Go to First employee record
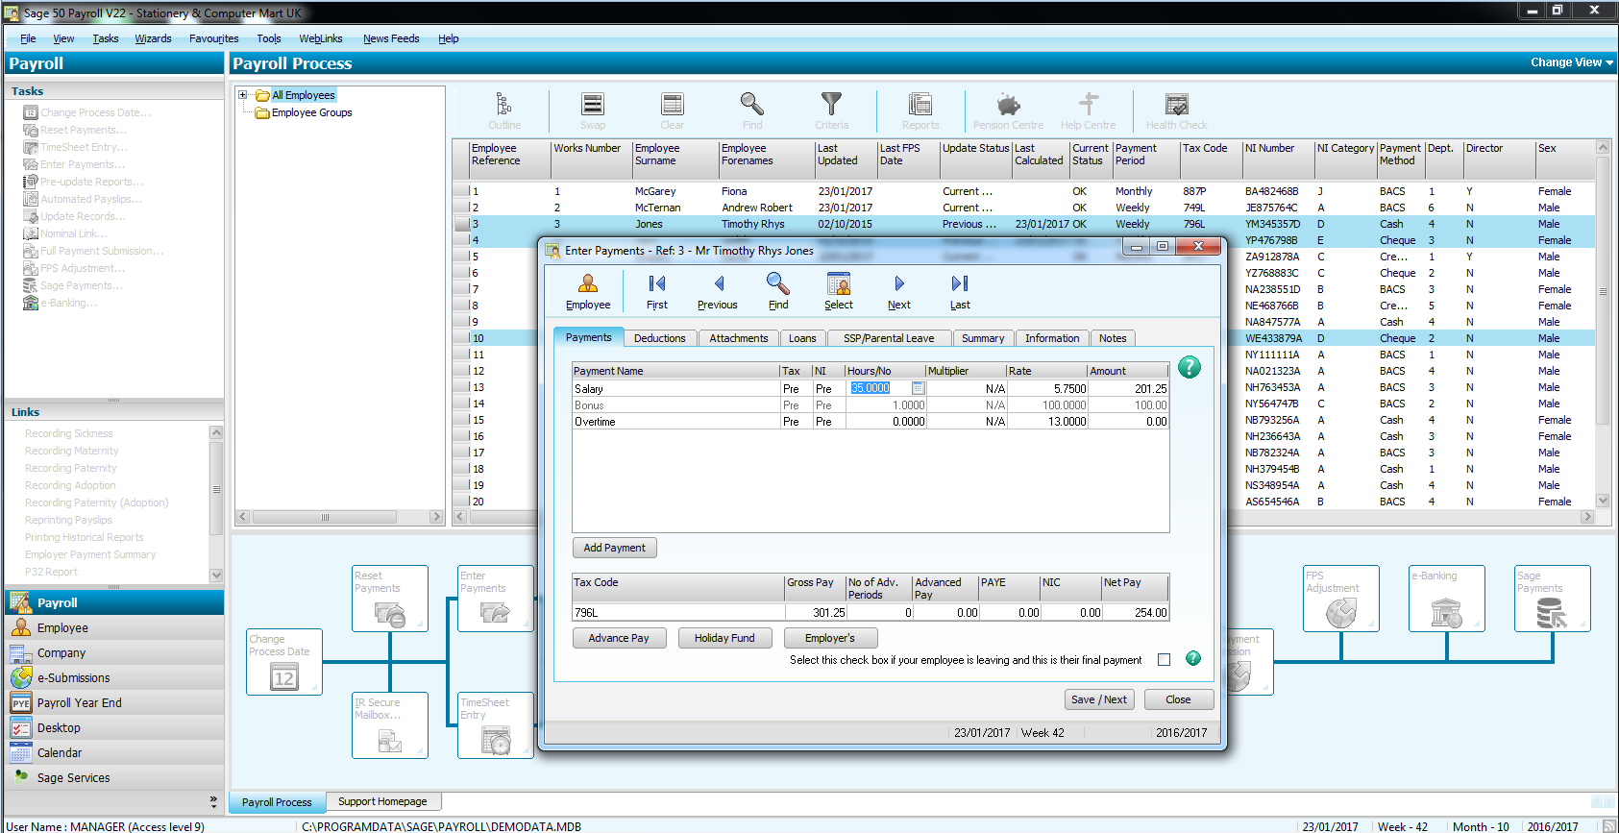Screen dimensions: 1619x833 (x=656, y=291)
